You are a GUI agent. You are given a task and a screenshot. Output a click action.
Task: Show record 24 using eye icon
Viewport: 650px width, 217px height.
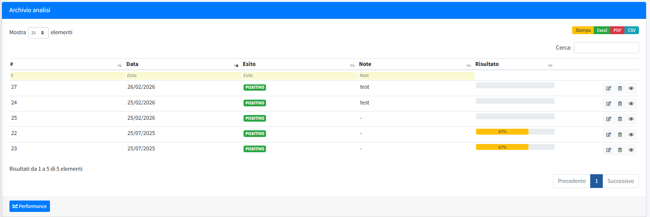[631, 104]
